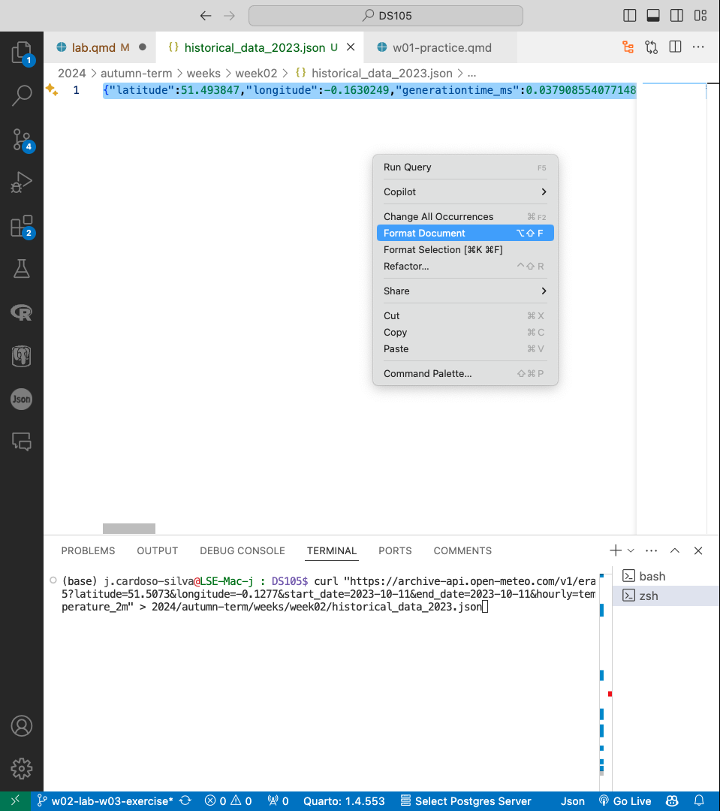This screenshot has height=811, width=720.
Task: Open the Search view in activity bar
Action: (x=22, y=95)
